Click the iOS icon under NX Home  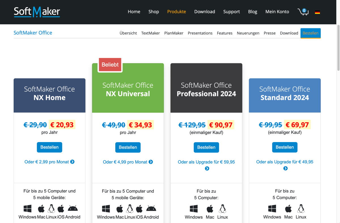(x=61, y=209)
